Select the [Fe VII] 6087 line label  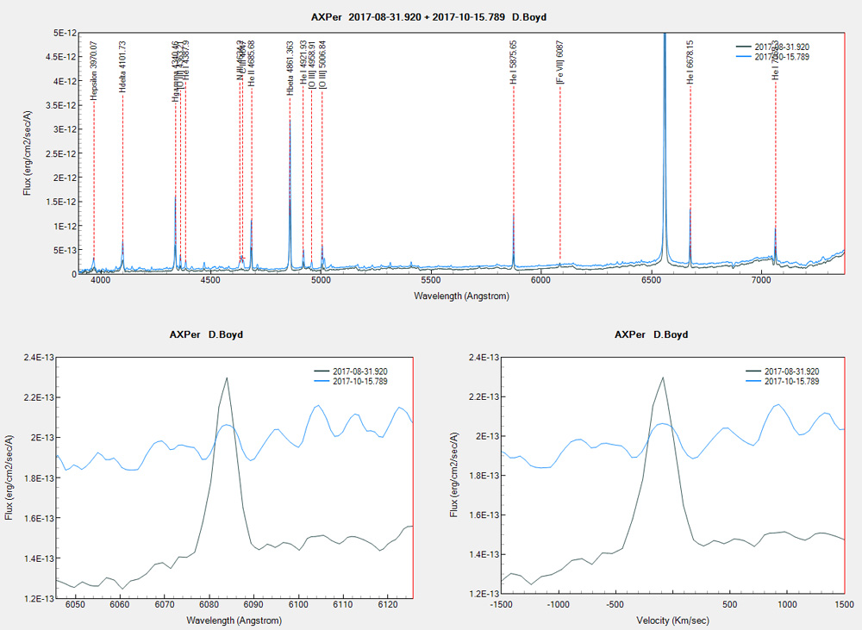560,62
